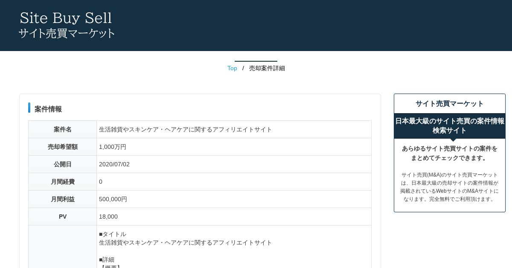Click the 案件名 value about アフィリエイトサイト

click(186, 129)
